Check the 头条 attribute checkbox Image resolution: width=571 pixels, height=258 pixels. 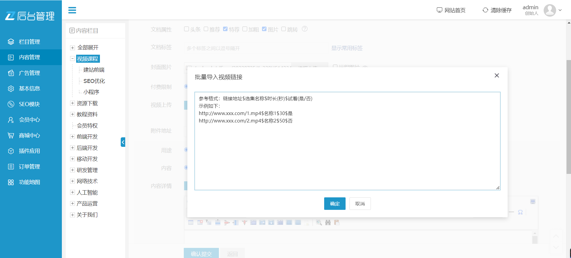tap(186, 29)
